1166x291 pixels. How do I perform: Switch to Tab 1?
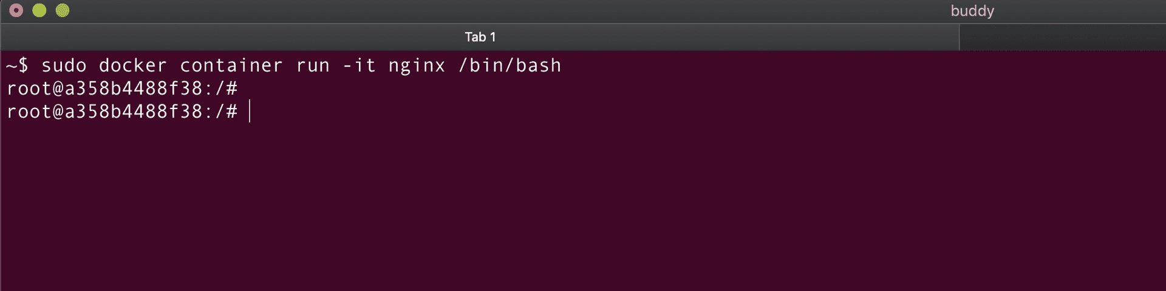pyautogui.click(x=480, y=37)
